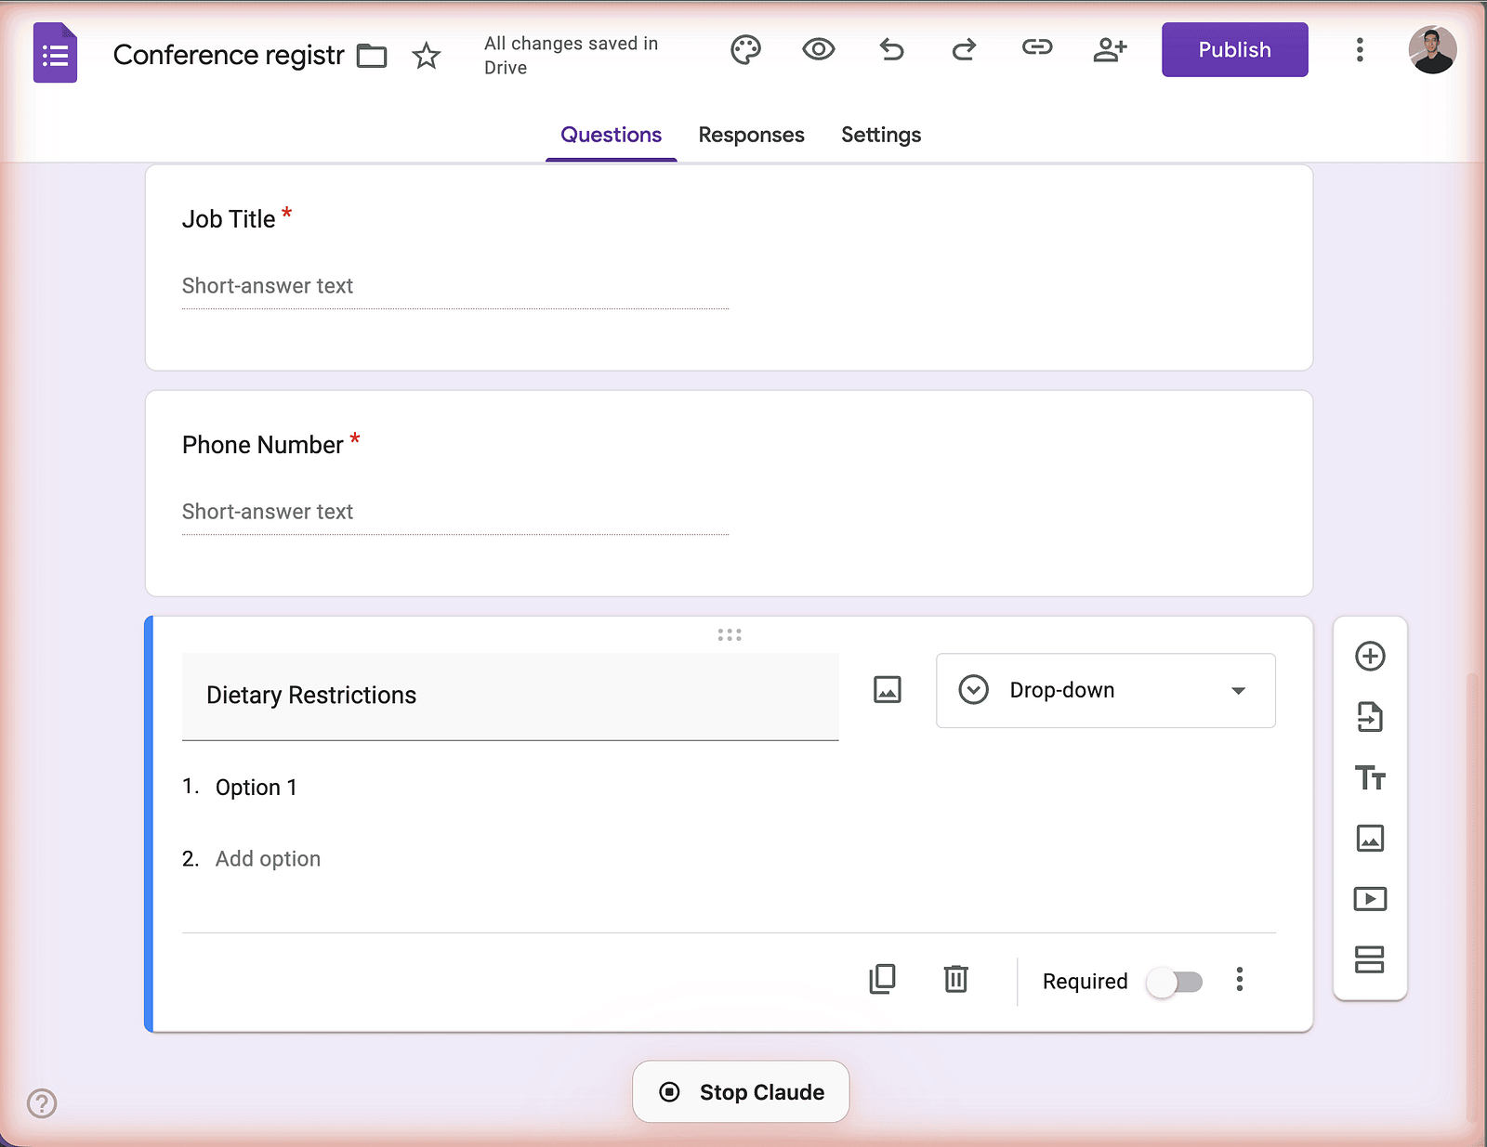Screen dimensions: 1487x1147
Task: Add collaborators to the form
Action: pyautogui.click(x=1110, y=50)
